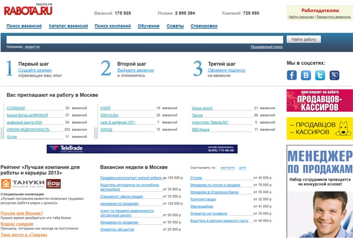Sort weekly vacancies by зарплате
The width and height of the screenshot is (353, 238).
[x=227, y=168]
